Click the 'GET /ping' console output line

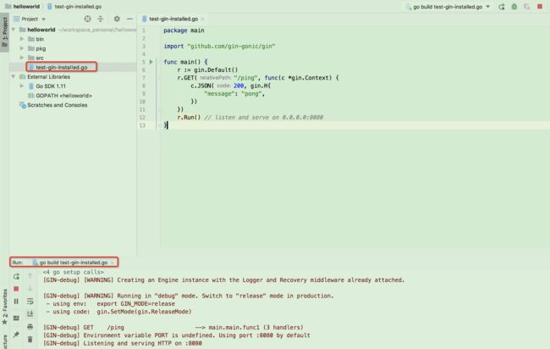(173, 327)
